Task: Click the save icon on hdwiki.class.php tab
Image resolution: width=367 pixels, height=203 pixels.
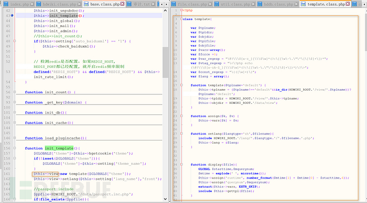Action: [x=39, y=4]
